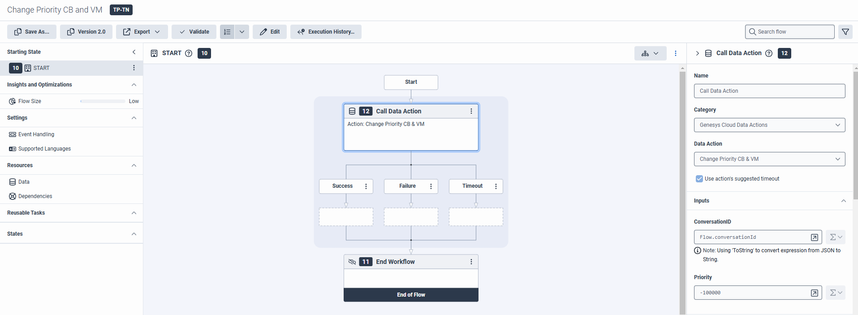Open Call Data Action node options menu

(x=471, y=111)
